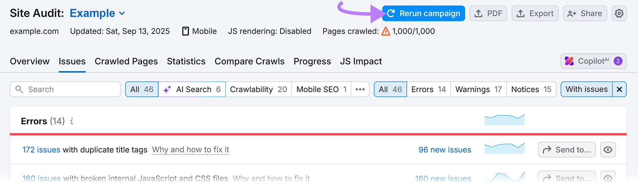
Task: Toggle the With issues filter
Action: pos(587,89)
